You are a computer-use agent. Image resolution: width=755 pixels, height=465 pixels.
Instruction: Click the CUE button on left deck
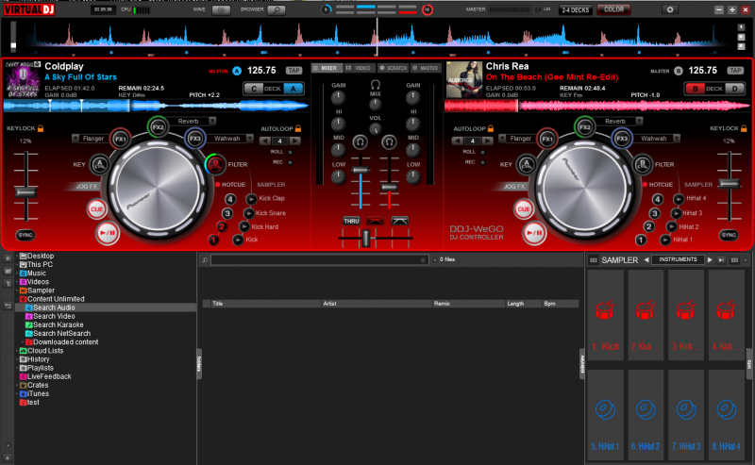coord(97,208)
